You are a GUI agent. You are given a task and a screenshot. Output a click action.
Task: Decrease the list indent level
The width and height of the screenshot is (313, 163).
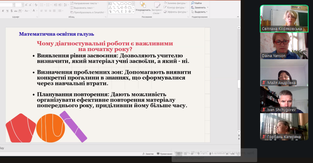[x=56, y=5]
